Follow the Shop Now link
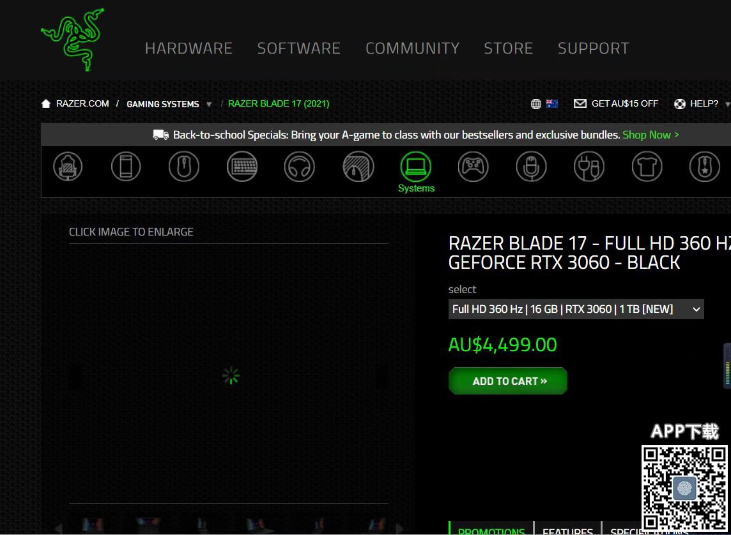The image size is (731, 535). [x=650, y=135]
